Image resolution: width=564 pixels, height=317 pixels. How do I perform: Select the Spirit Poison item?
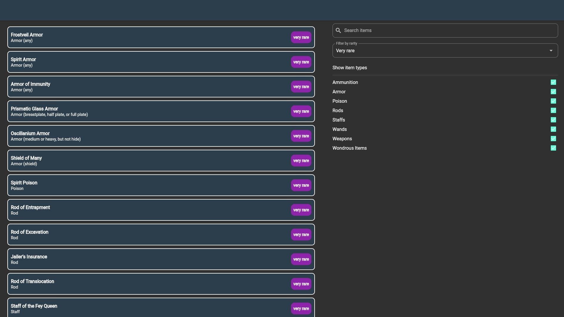(147, 185)
